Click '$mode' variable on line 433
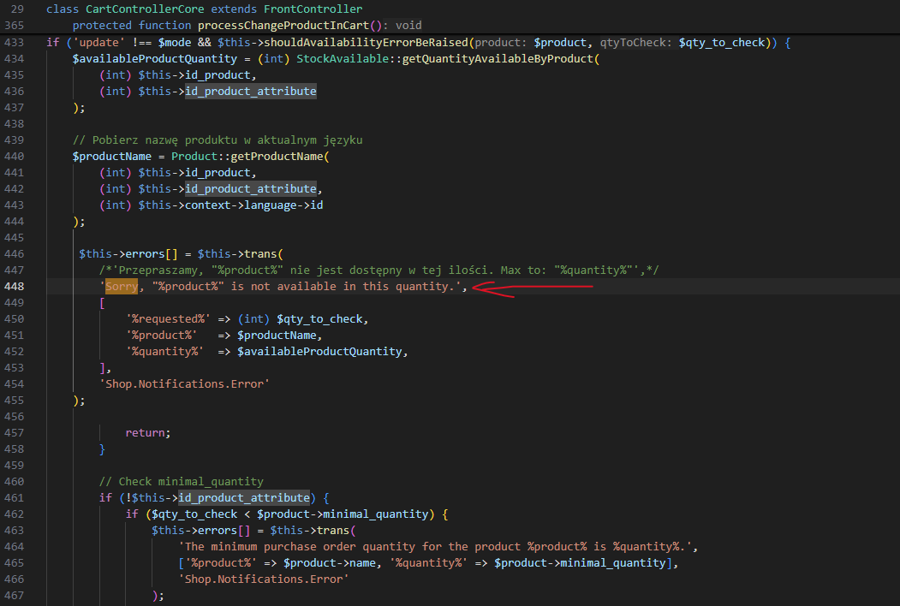Screen dimensions: 900x606 [x=175, y=43]
